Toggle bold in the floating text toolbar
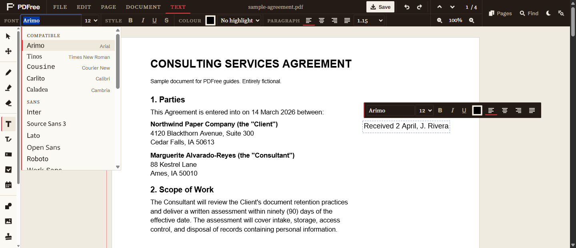This screenshot has width=576, height=248. pyautogui.click(x=440, y=110)
